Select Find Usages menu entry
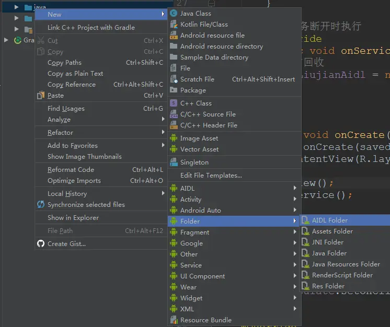 pos(101,109)
